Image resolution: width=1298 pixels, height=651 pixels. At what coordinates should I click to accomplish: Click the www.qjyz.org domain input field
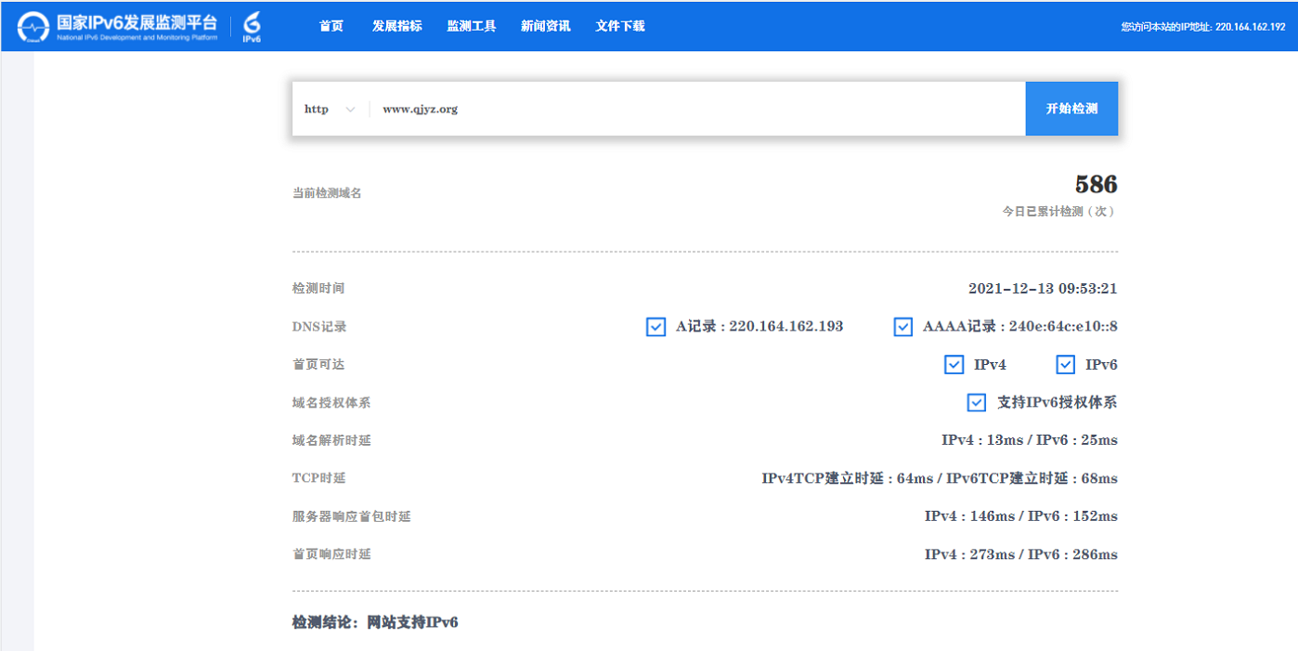[x=696, y=110]
